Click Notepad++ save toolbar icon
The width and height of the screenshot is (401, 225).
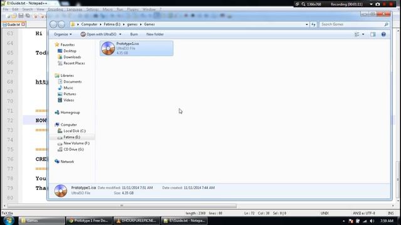click(21, 16)
